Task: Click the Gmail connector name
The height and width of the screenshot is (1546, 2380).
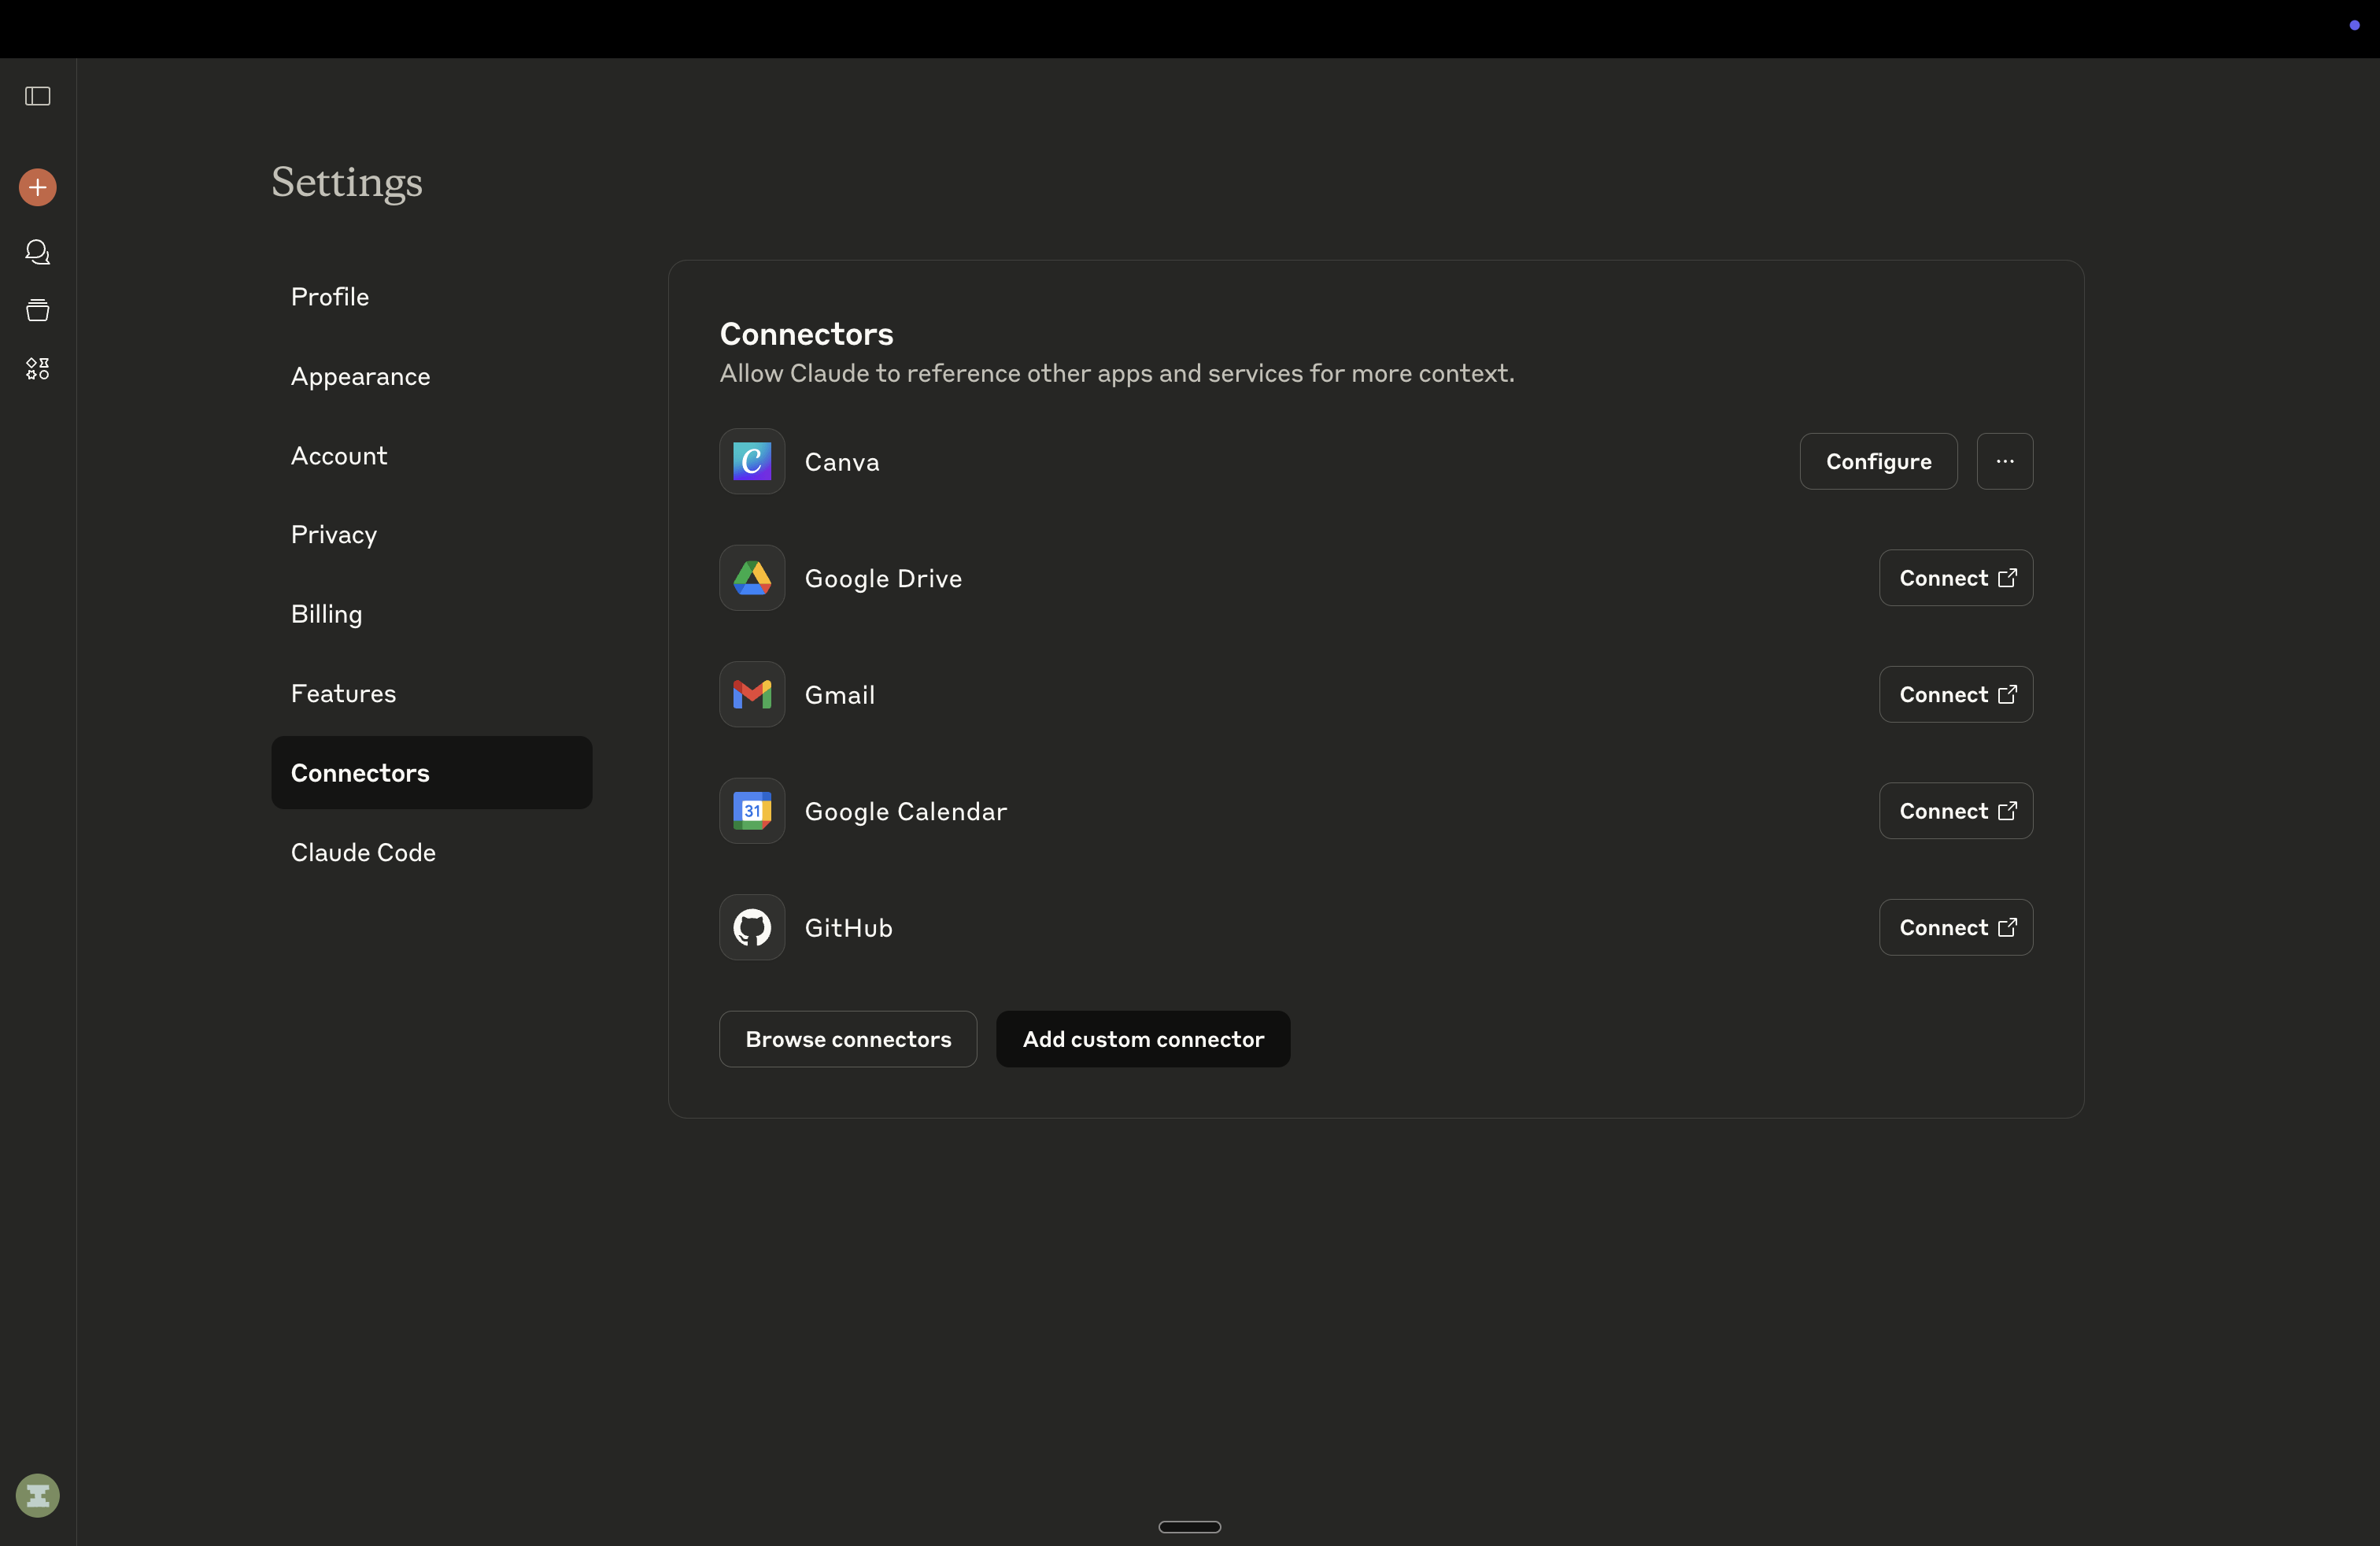Action: (x=840, y=695)
